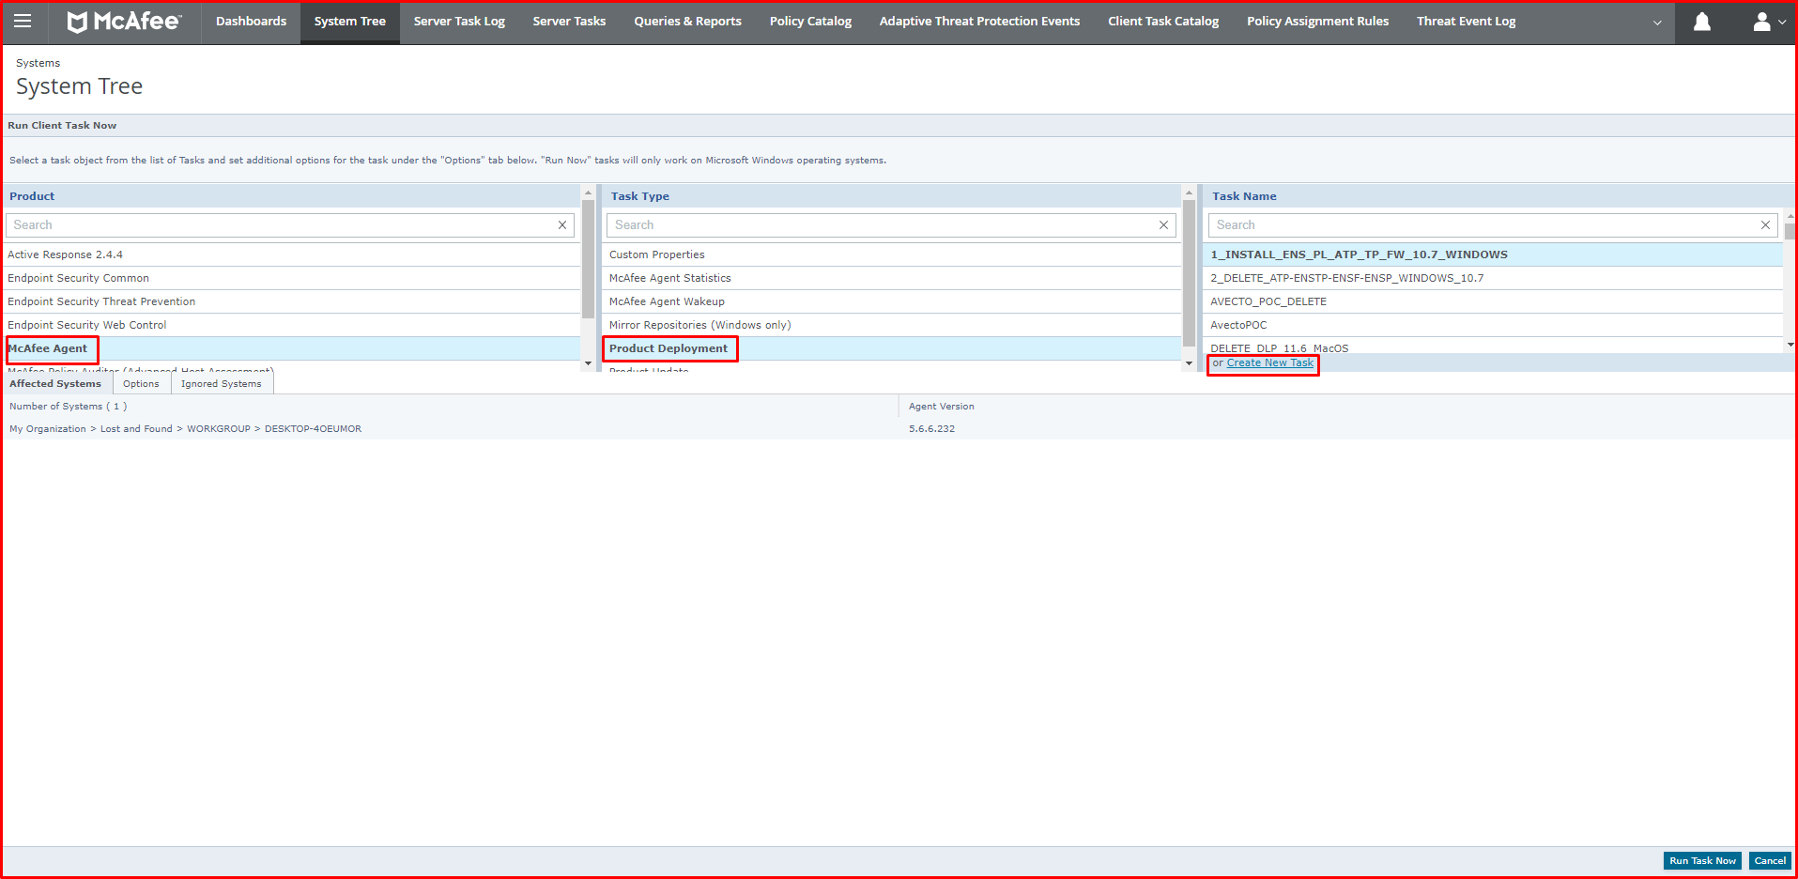Image resolution: width=1798 pixels, height=879 pixels.
Task: Open Queries & Reports
Action: (687, 22)
